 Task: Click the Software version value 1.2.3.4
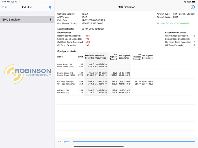pyautogui.click(x=85, y=14)
